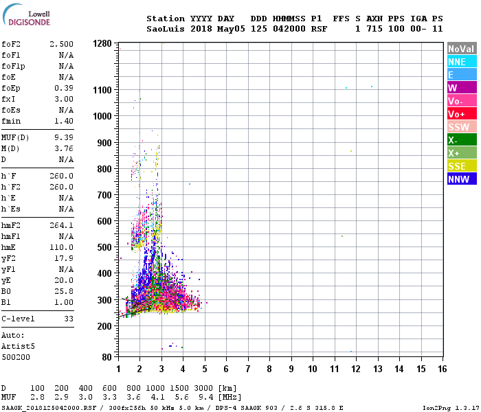Click the Vo- legend color box
This screenshot has width=481, height=412.
pos(462,101)
